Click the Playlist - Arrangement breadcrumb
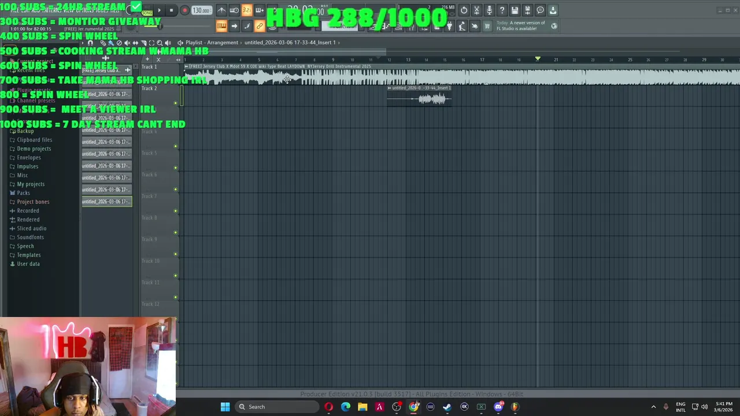Screen dimensions: 740x416 click(212, 43)
